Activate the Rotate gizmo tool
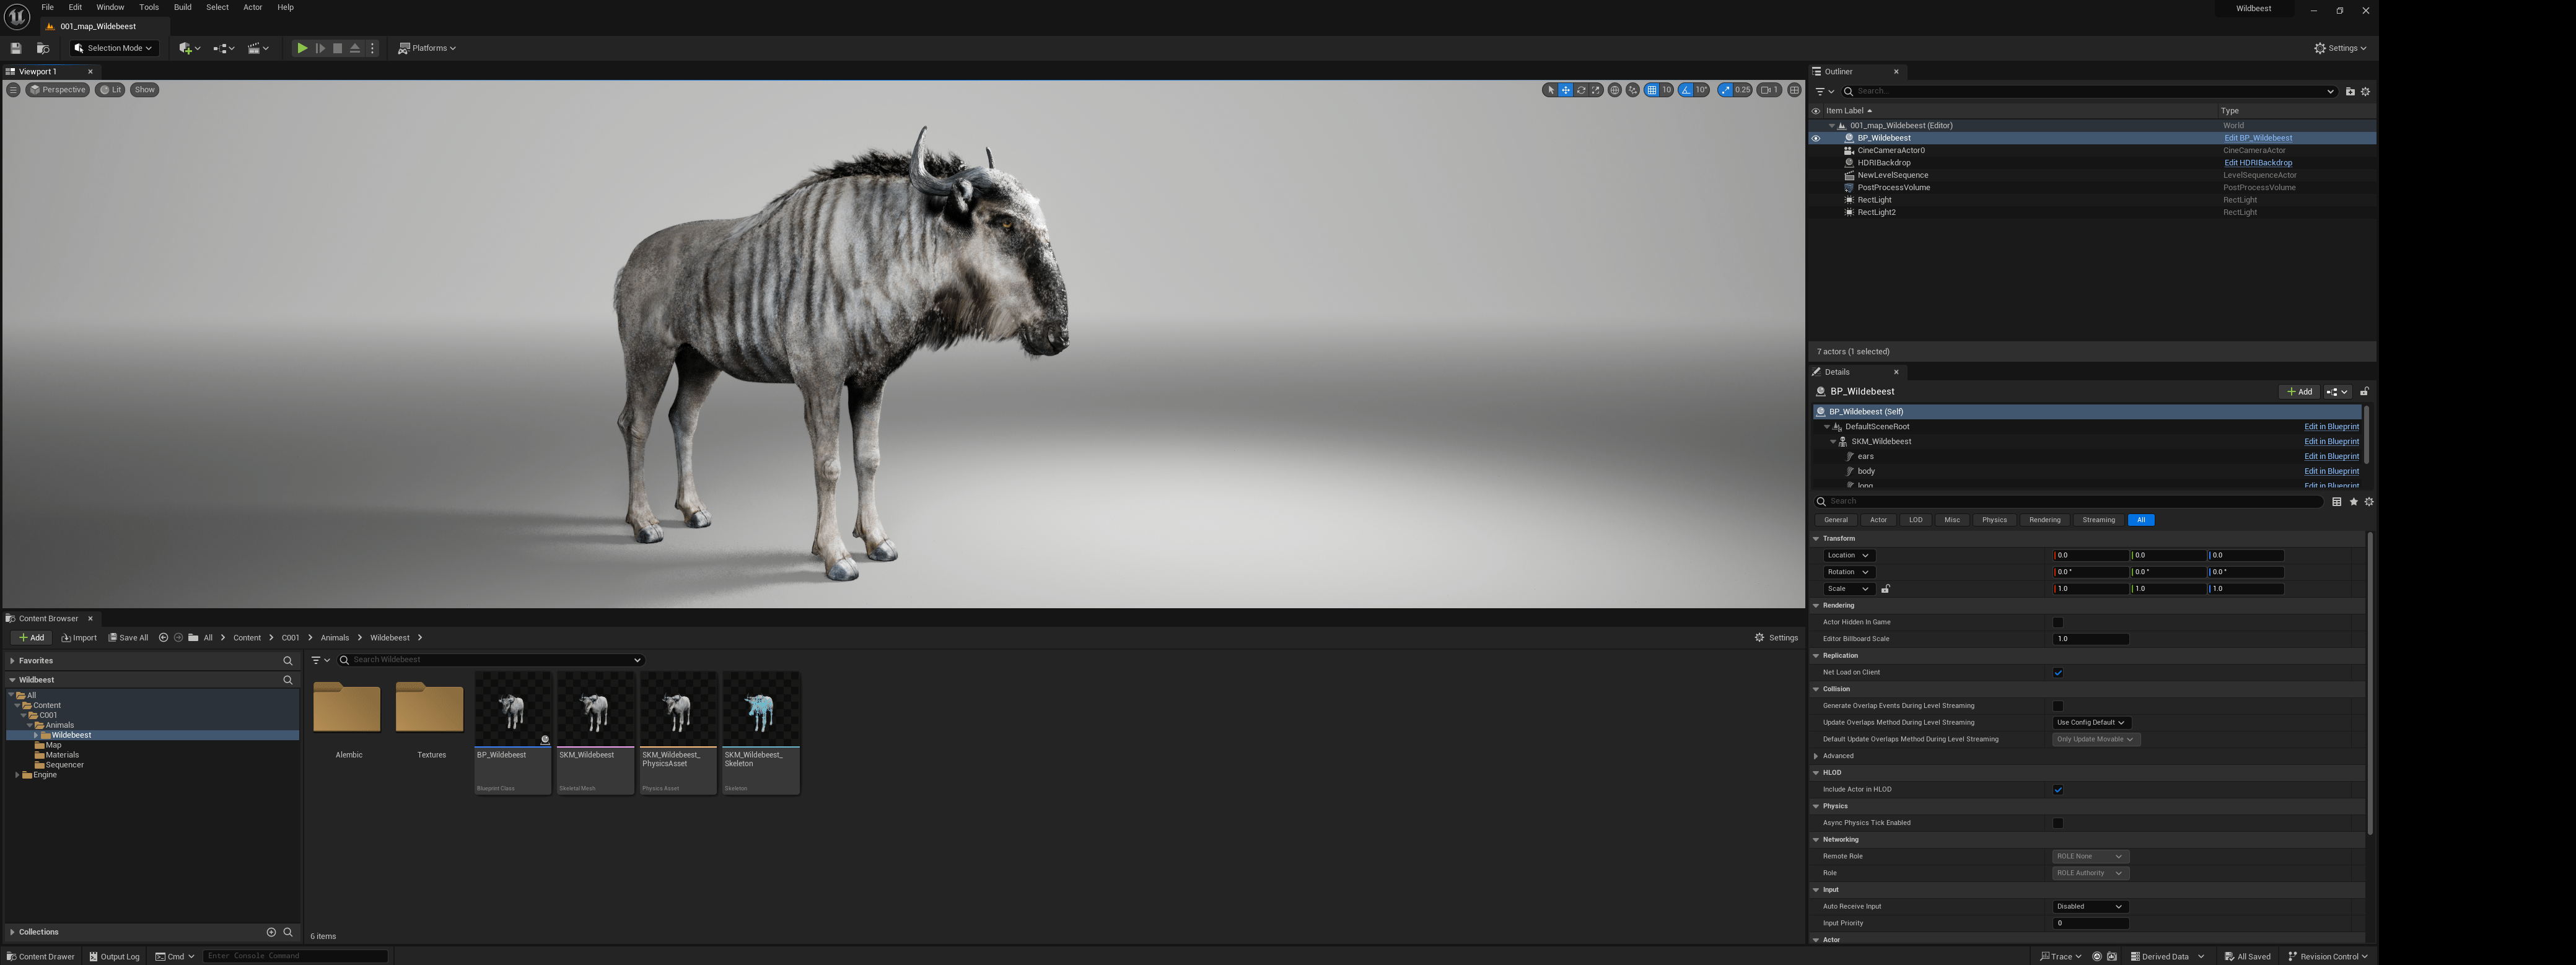The width and height of the screenshot is (2576, 965). (x=1581, y=90)
